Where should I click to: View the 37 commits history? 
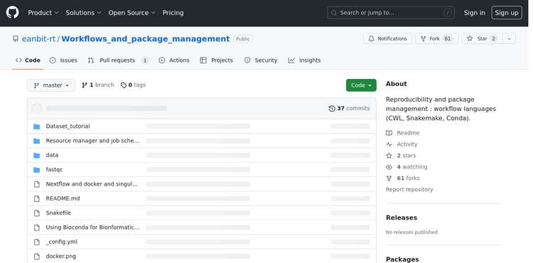click(349, 108)
